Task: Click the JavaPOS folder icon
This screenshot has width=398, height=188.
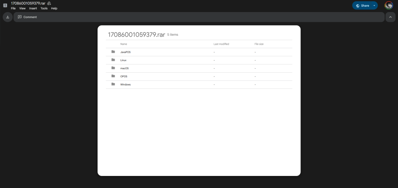Action: click(x=113, y=52)
